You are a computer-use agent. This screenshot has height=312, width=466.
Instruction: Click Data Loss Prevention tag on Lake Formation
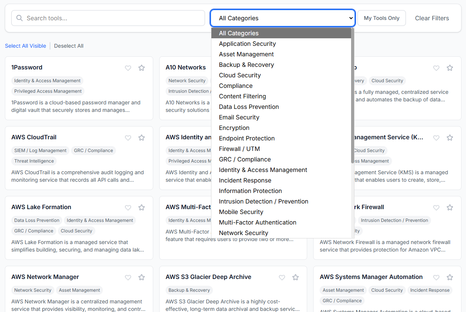(x=37, y=220)
